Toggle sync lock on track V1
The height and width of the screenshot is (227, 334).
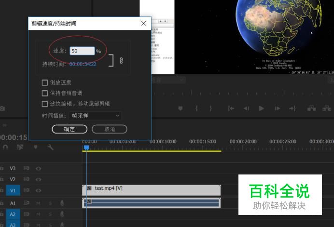tap(27, 190)
